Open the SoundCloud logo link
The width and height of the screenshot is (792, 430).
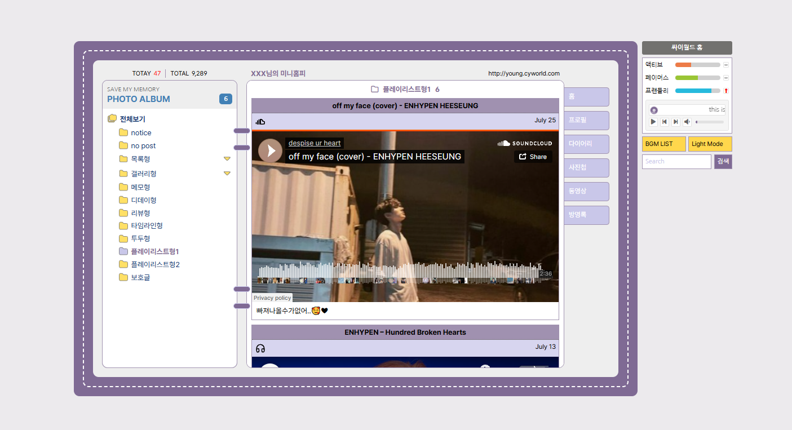(525, 143)
